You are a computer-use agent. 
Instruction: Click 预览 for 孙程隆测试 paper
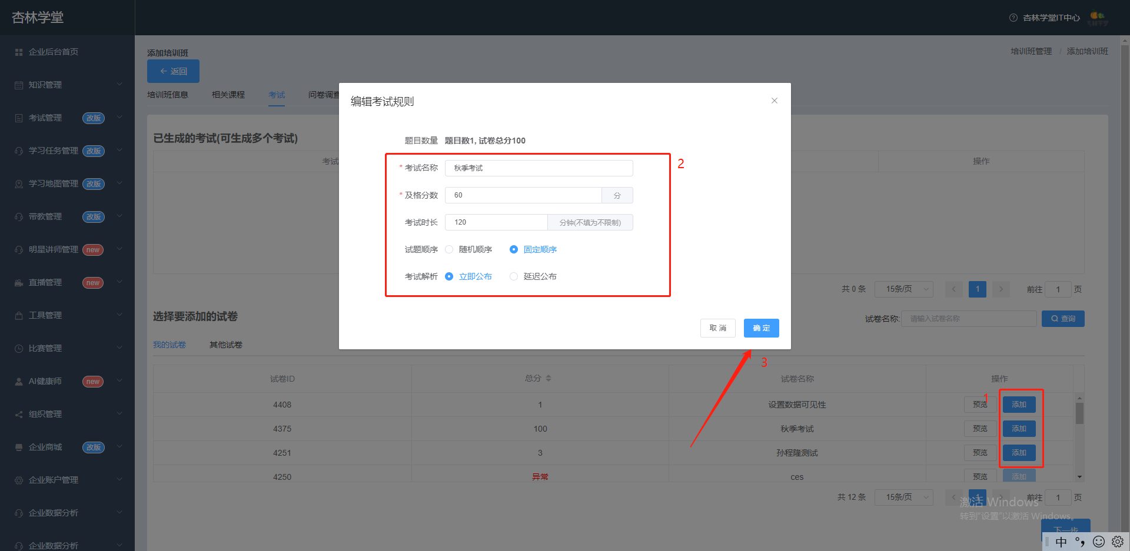(x=981, y=453)
